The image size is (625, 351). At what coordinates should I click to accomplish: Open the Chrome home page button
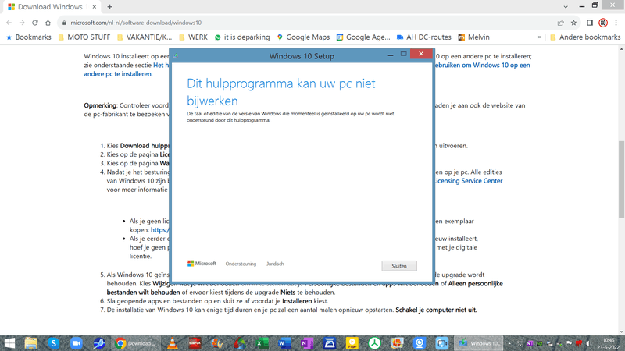(48, 23)
